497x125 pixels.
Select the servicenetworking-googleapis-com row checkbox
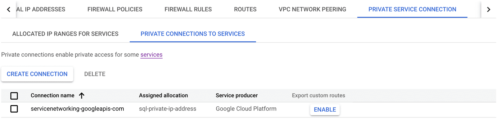pyautogui.click(x=14, y=109)
